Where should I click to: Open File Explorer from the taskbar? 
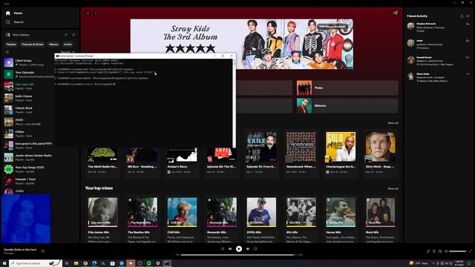pyautogui.click(x=76, y=263)
